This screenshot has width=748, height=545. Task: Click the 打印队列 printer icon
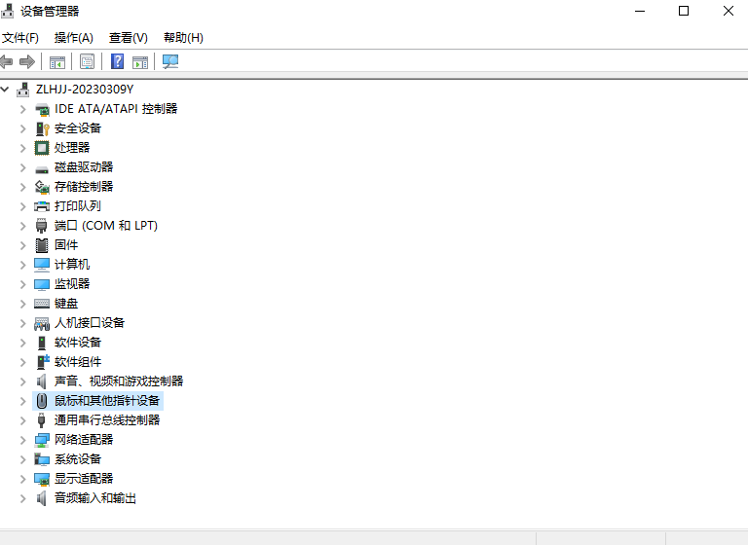[x=42, y=206]
